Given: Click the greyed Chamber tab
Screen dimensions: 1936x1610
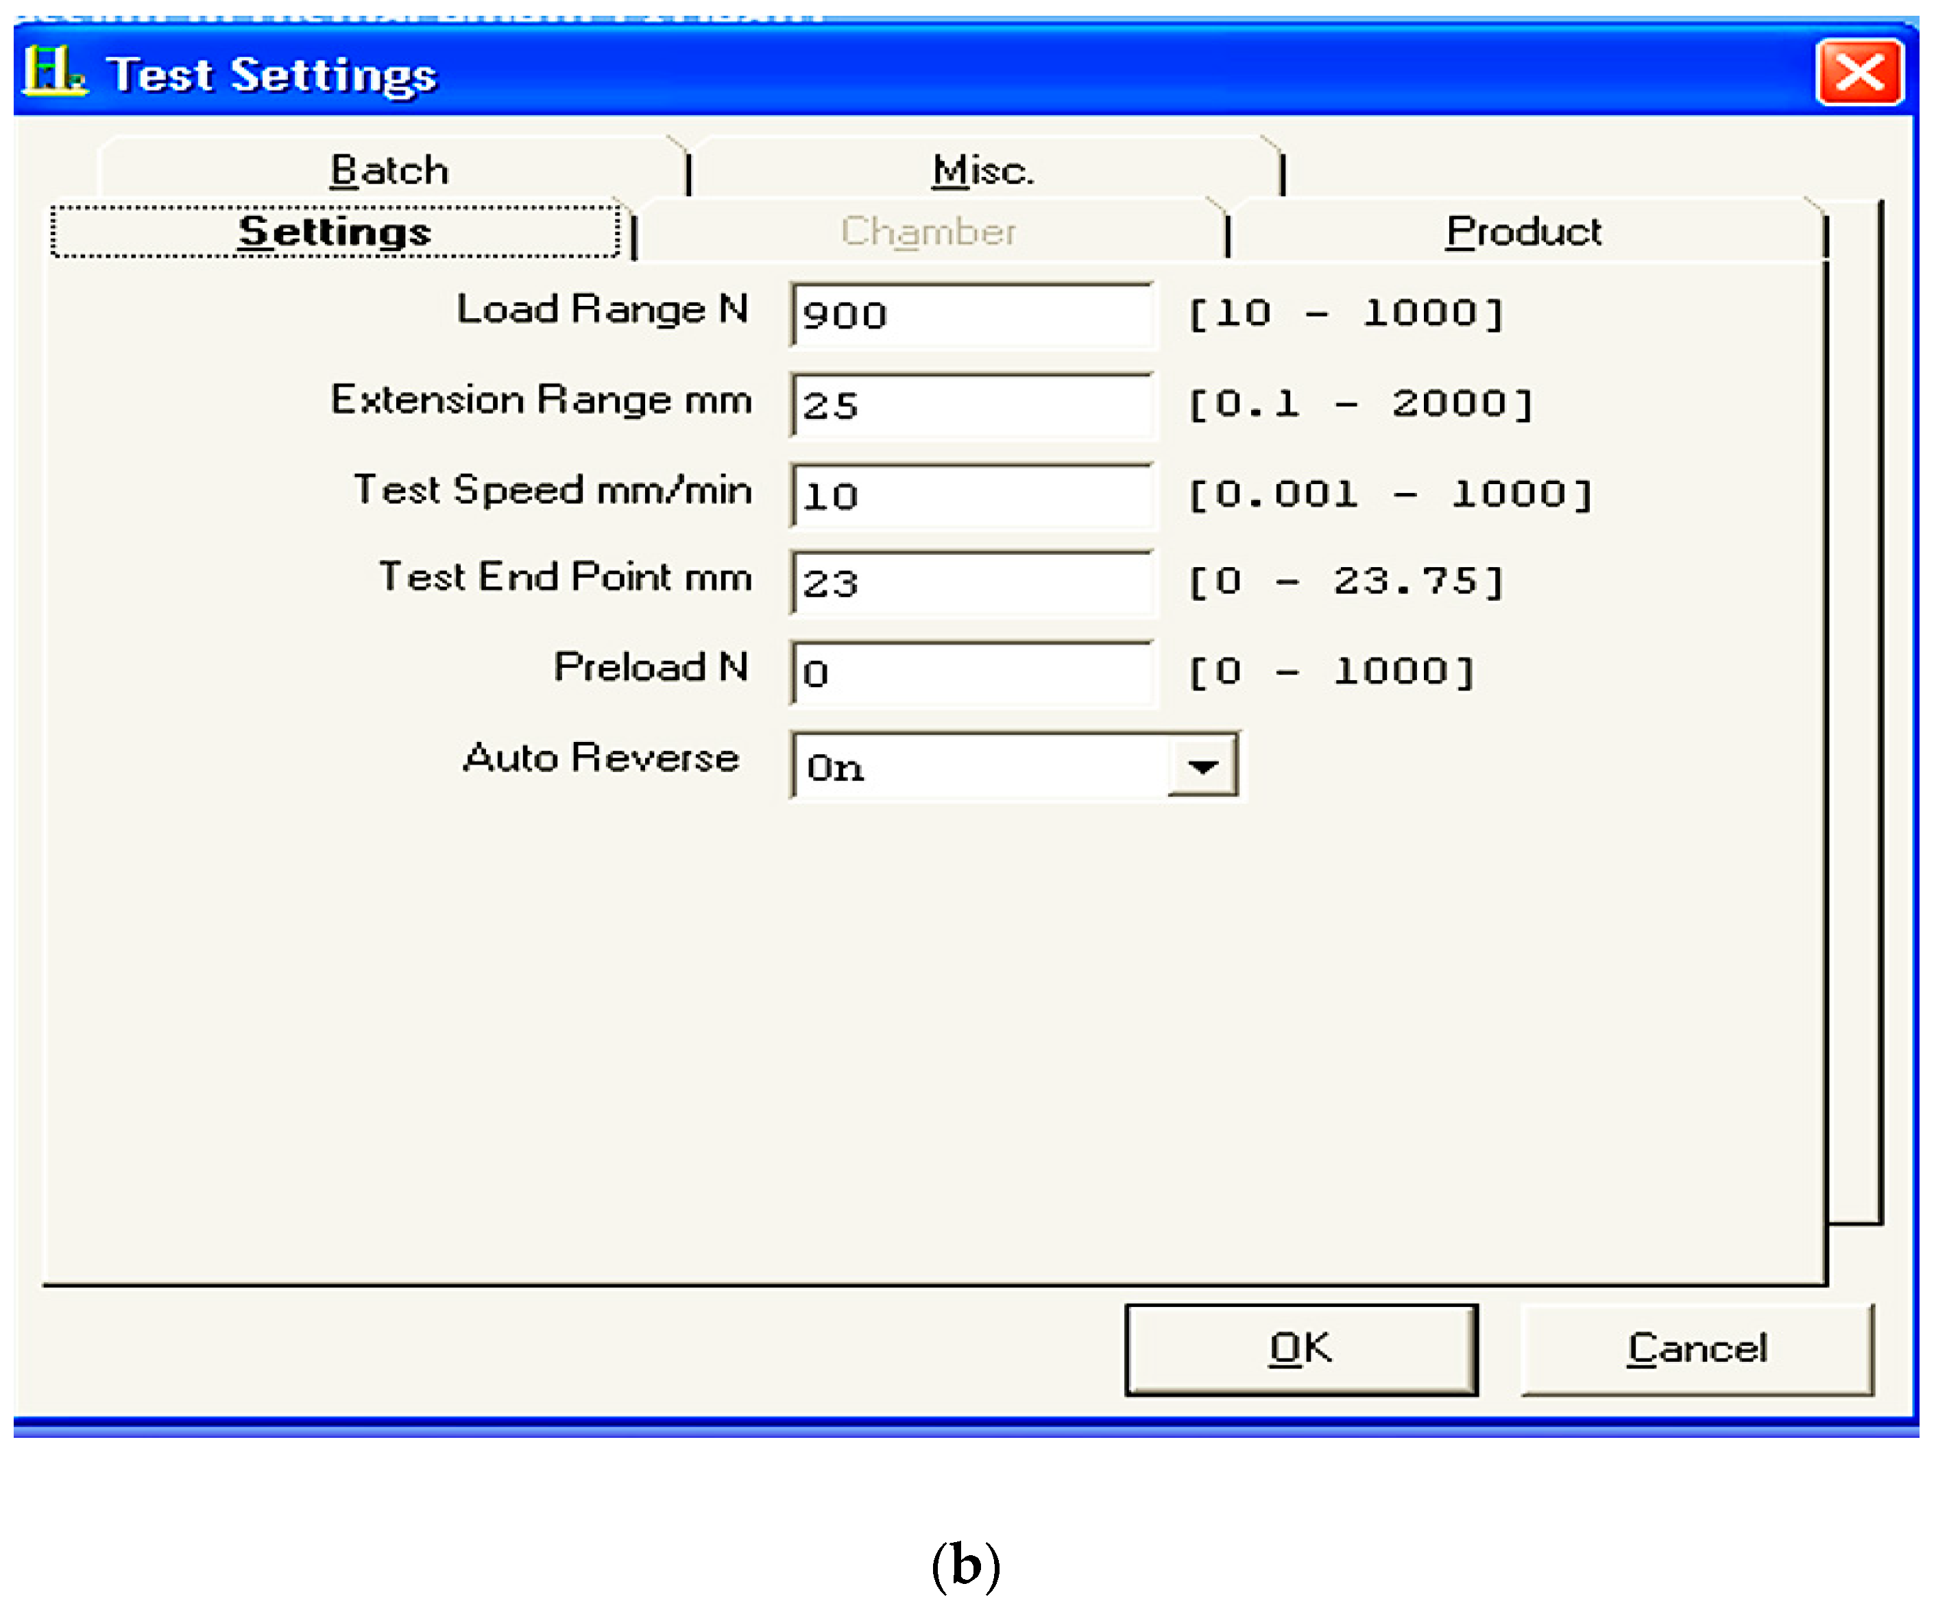Looking at the screenshot, I should coord(928,230).
